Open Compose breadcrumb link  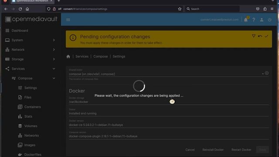(101, 56)
